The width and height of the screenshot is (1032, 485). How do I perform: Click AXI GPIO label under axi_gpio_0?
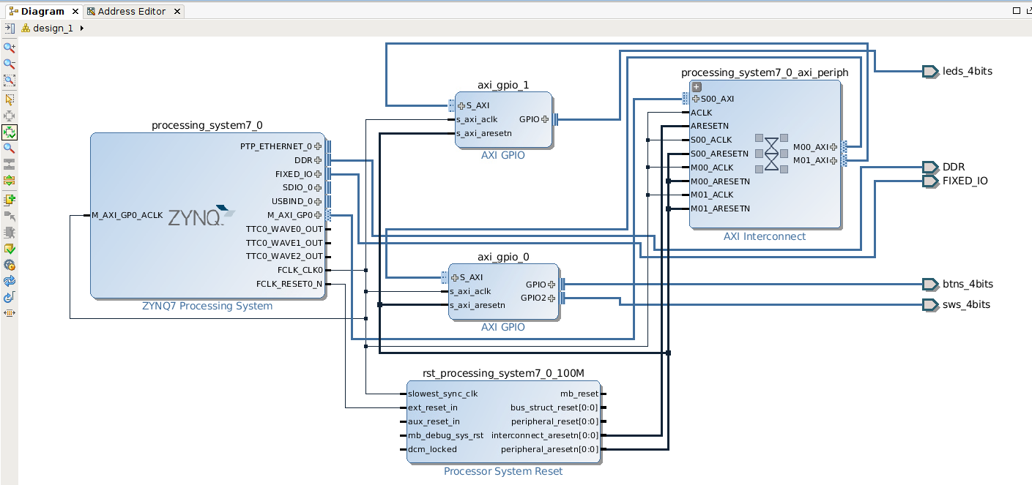tap(503, 327)
